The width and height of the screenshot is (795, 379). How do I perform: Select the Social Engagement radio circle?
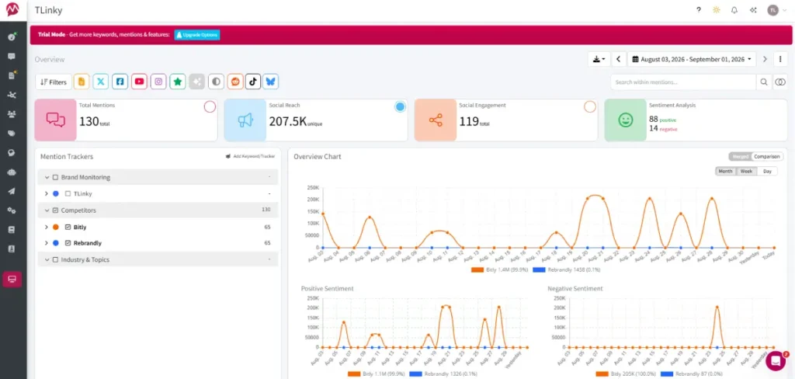pyautogui.click(x=590, y=106)
